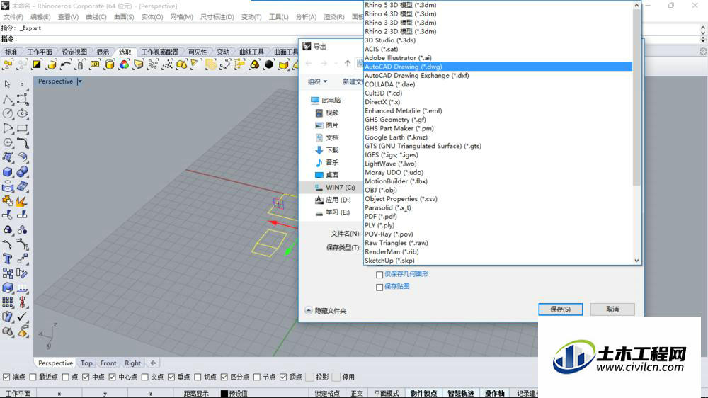Image resolution: width=708 pixels, height=398 pixels.
Task: Choose AutoCAD Drawing (*.dwg) file type
Action: pos(498,67)
